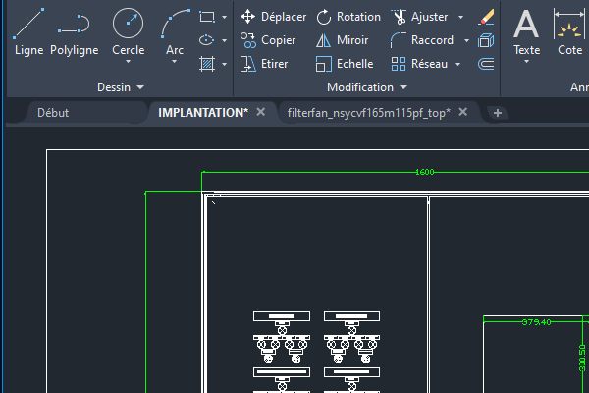Use the Miroir mirror tool
Viewport: 589px width, 393px height.
click(x=342, y=40)
